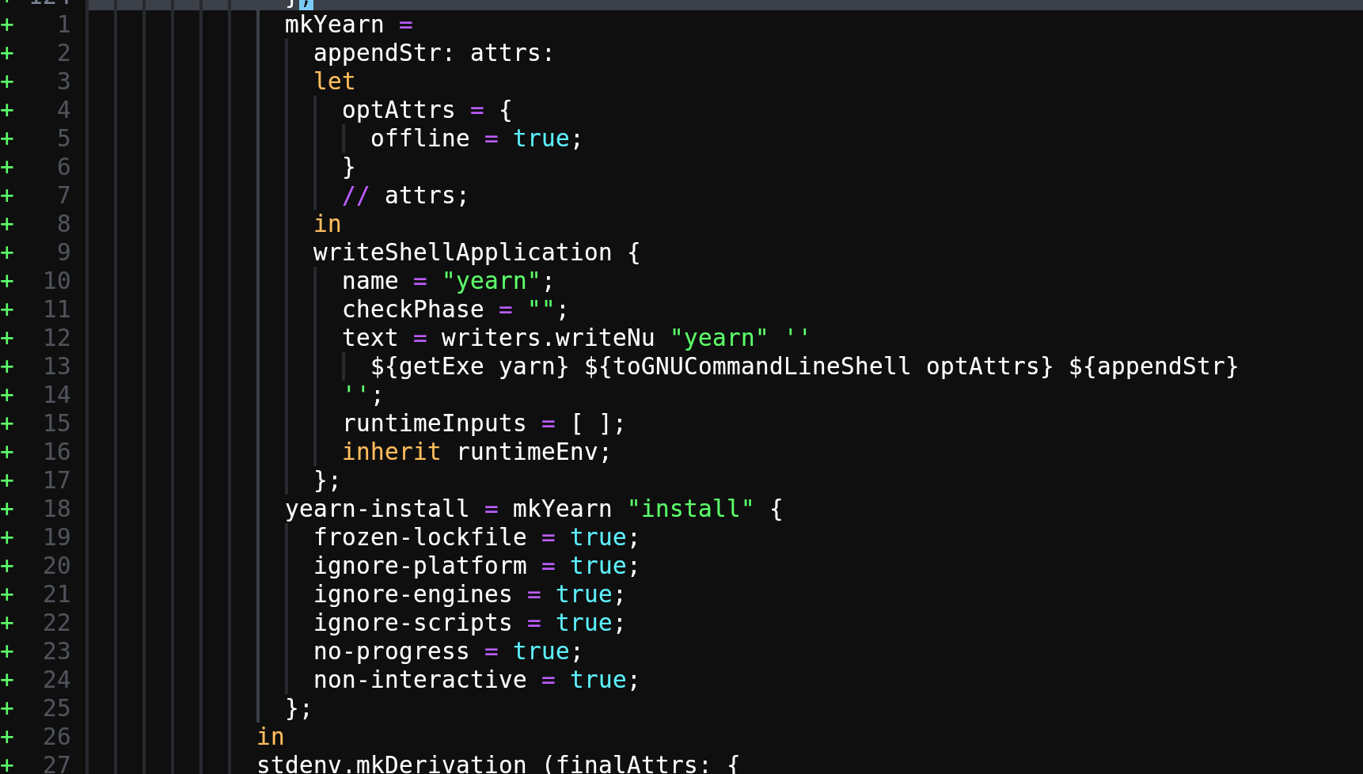Click the added-line plus sign beside line 13
The width and height of the screenshot is (1363, 774).
[x=7, y=367]
